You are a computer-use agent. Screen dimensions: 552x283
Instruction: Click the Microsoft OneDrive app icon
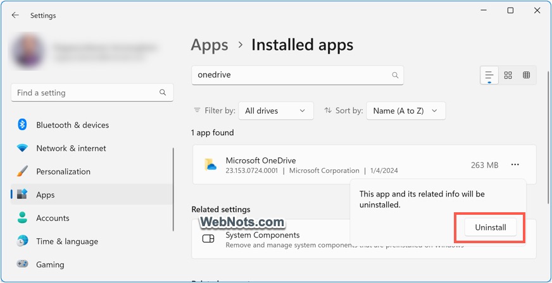tap(211, 164)
